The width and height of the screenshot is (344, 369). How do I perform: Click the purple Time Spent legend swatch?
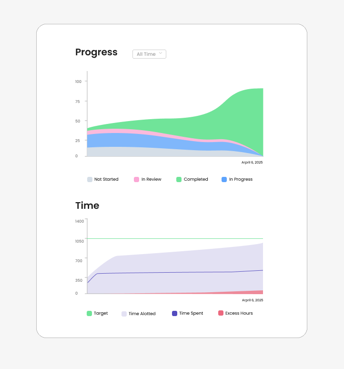click(x=174, y=314)
